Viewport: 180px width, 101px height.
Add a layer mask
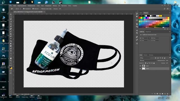tap(157, 94)
